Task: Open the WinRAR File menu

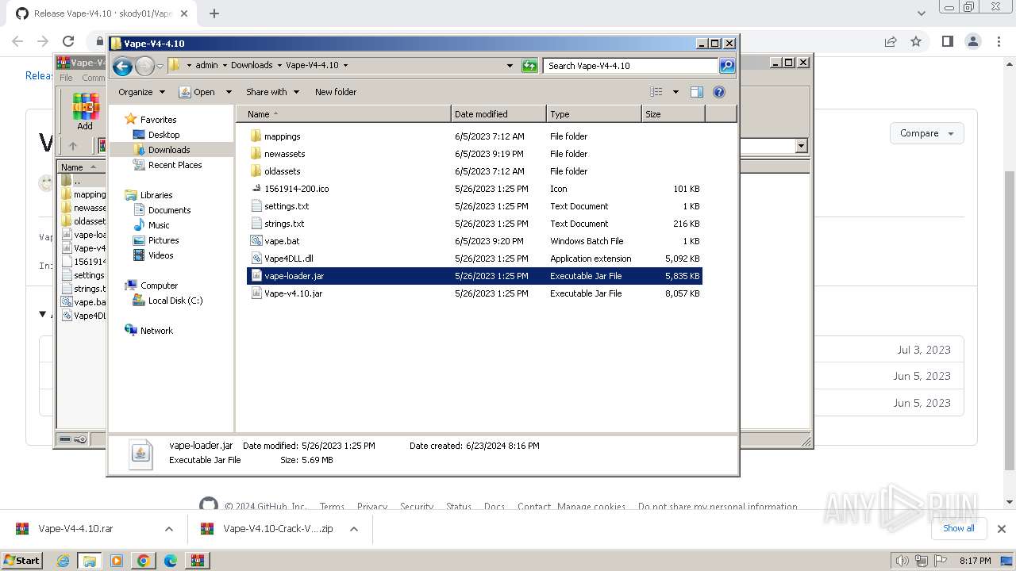Action: pos(66,78)
